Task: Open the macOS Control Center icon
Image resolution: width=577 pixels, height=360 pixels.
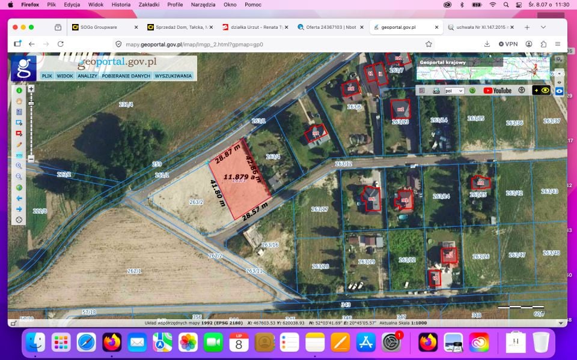Action: pyautogui.click(x=519, y=5)
